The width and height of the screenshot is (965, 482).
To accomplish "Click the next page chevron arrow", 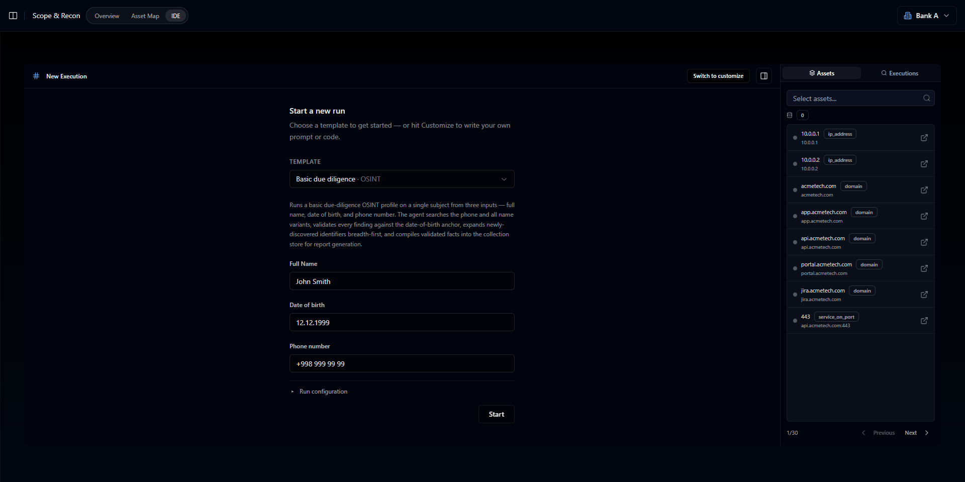I will pos(927,433).
